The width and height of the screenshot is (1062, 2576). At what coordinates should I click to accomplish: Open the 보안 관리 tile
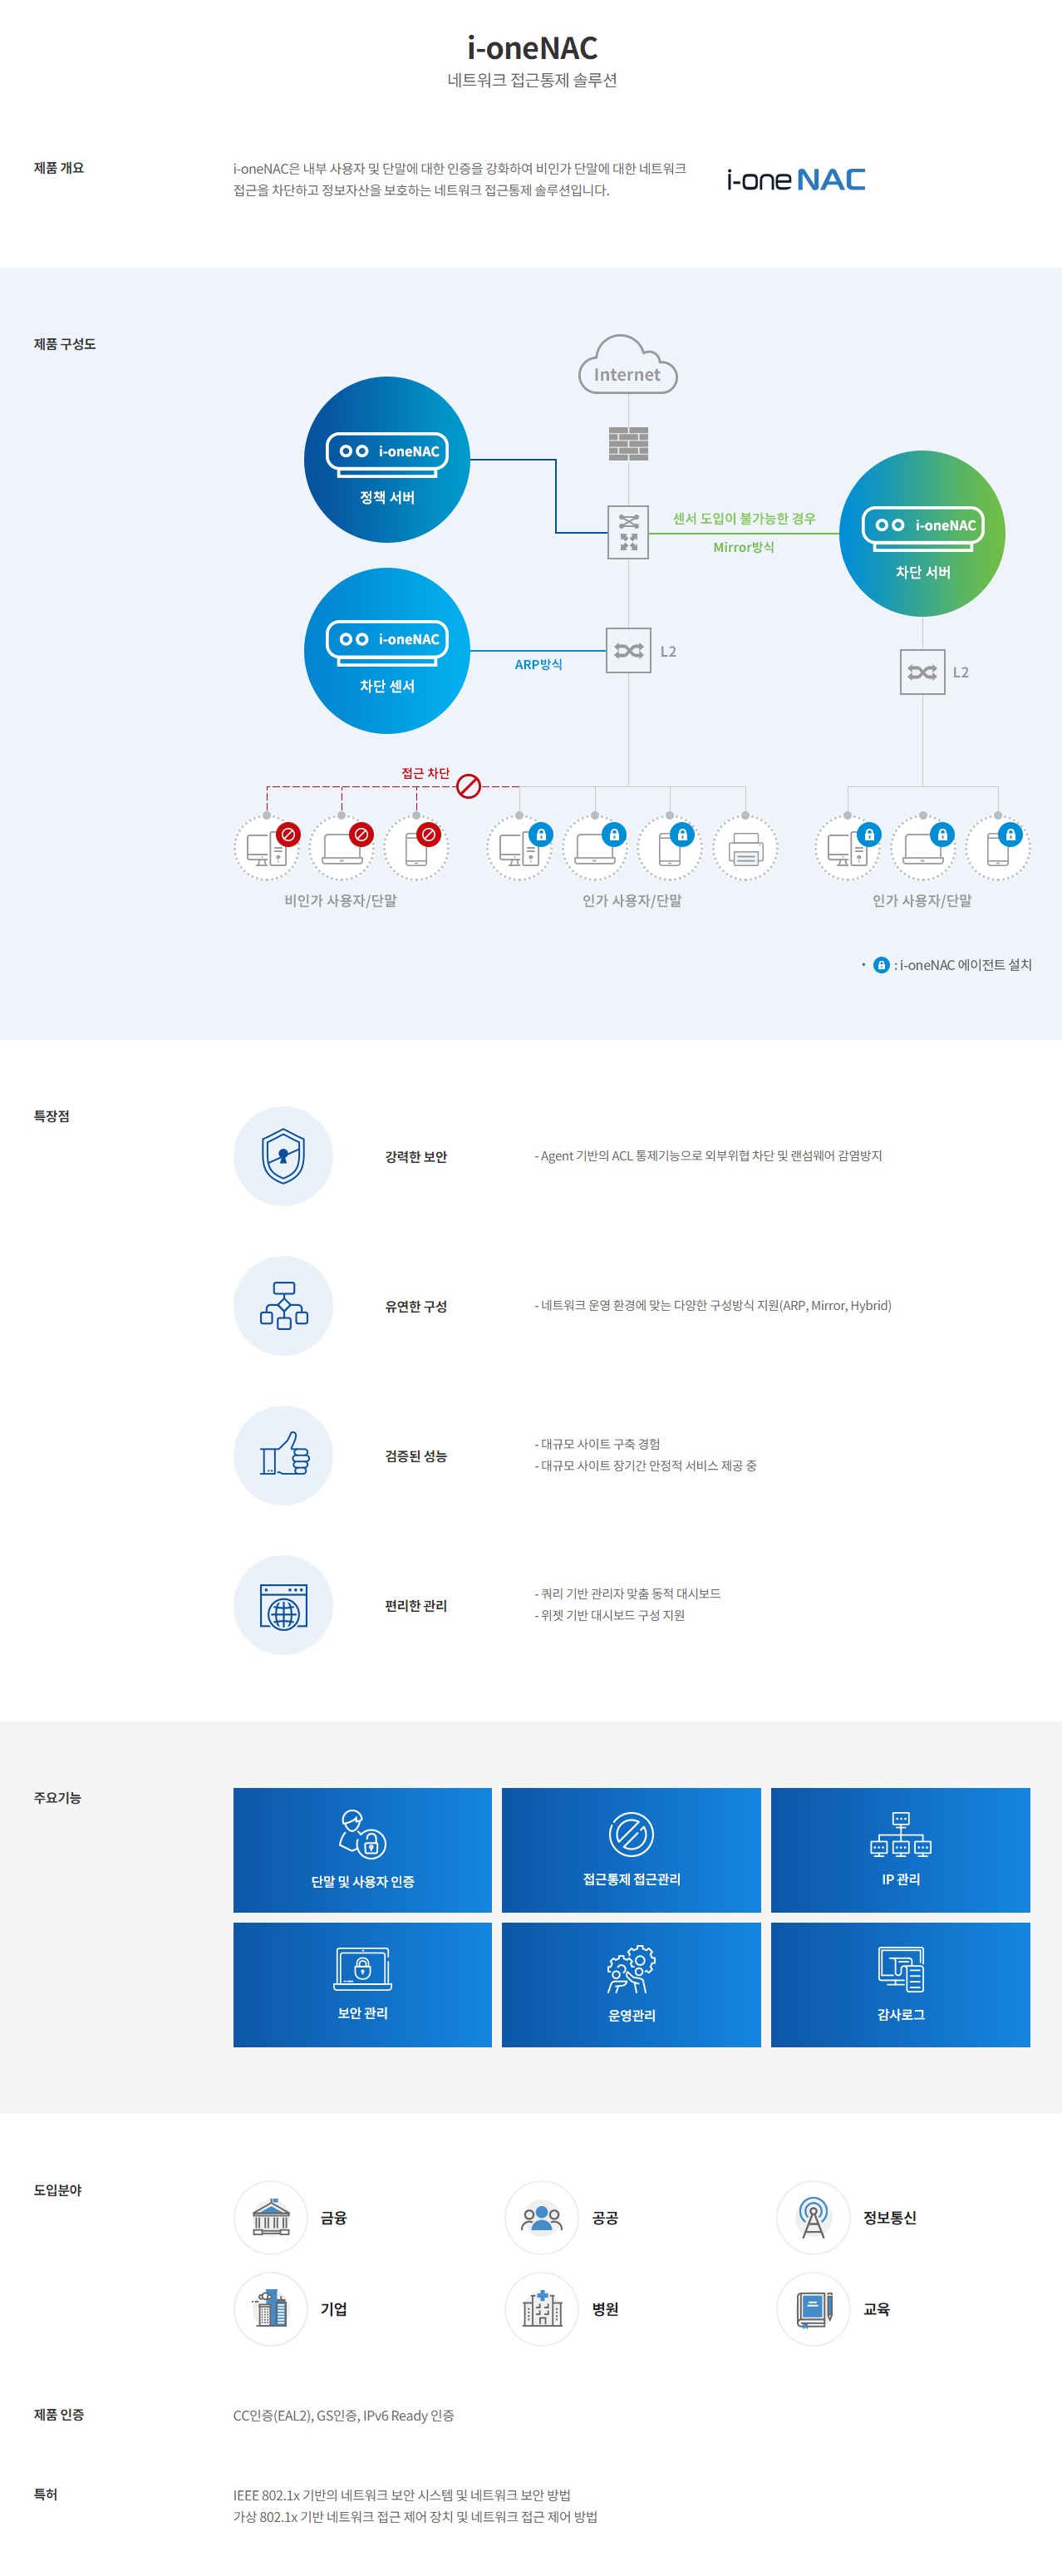tap(363, 1985)
